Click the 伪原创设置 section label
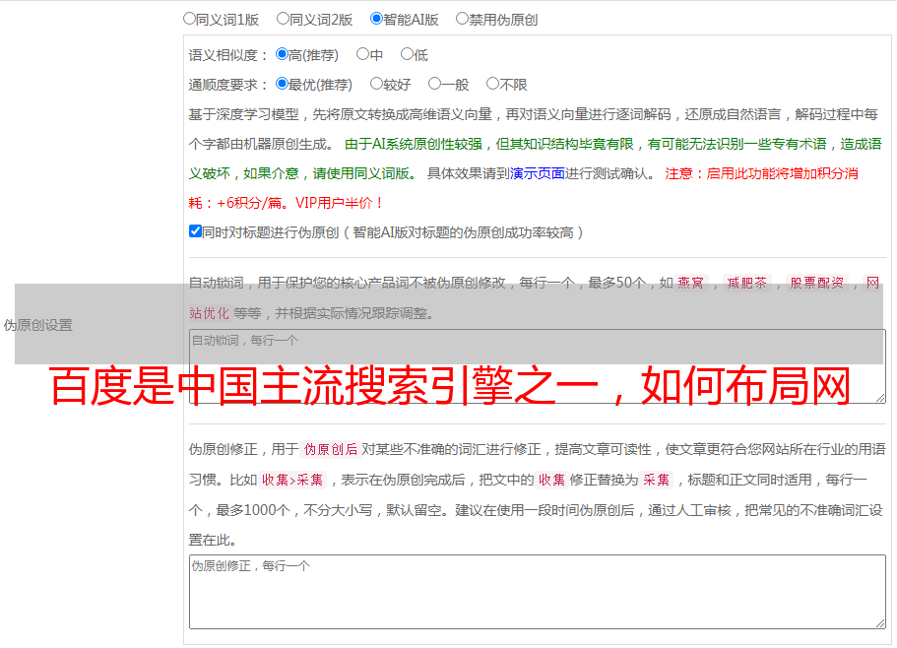897x648 pixels. coord(37,325)
